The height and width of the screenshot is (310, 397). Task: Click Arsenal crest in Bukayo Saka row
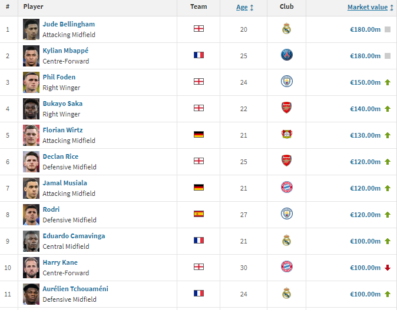[286, 108]
